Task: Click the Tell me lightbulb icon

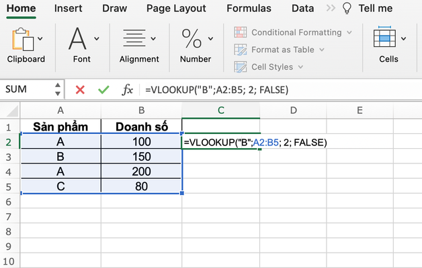Action: [x=347, y=9]
